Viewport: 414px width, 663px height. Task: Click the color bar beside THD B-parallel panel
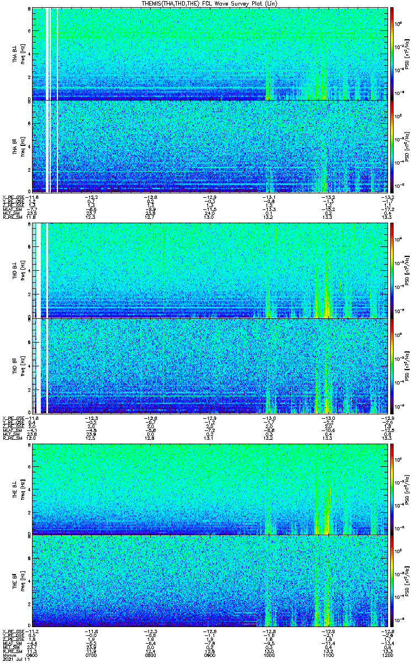392,365
